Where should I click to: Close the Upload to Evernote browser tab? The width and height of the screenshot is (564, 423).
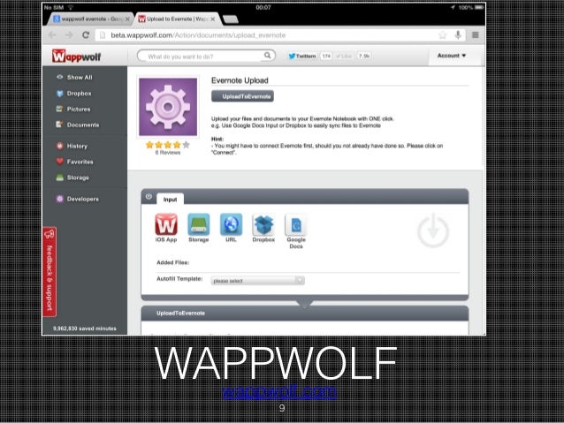pyautogui.click(x=213, y=19)
